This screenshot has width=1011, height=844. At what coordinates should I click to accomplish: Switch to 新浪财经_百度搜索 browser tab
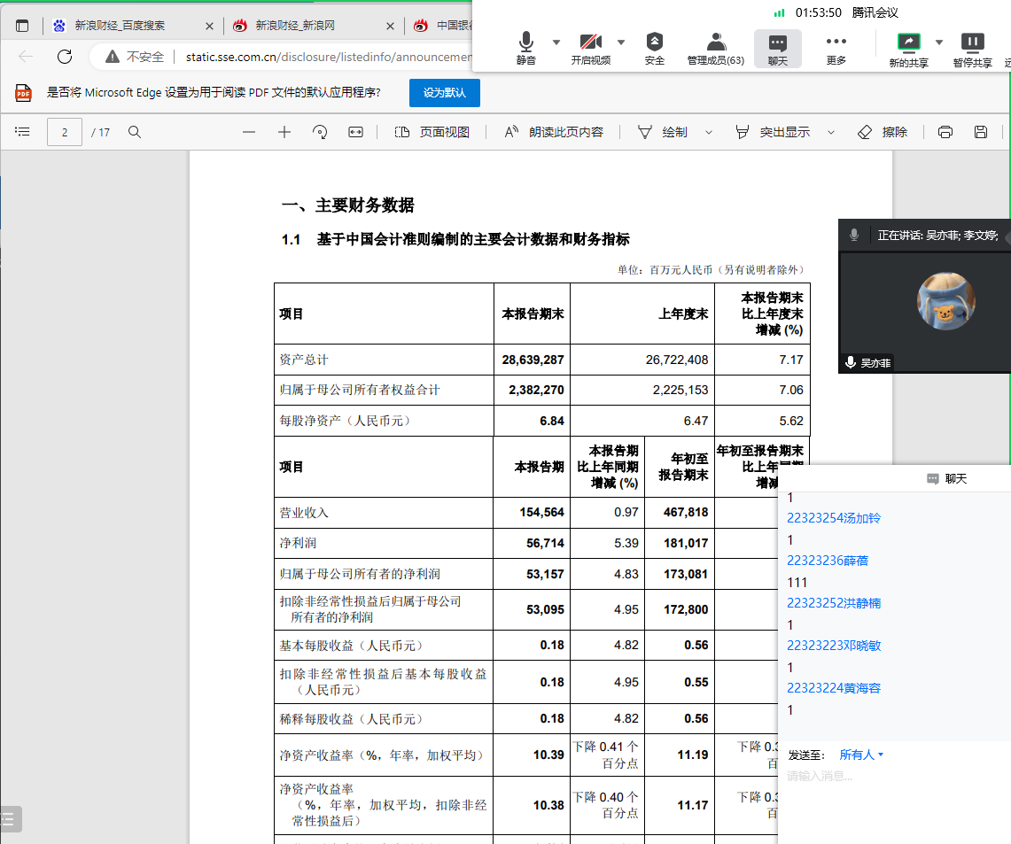click(x=120, y=26)
